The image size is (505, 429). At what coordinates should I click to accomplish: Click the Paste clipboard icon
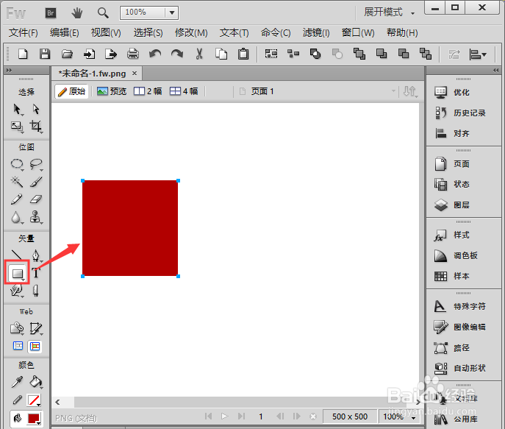pyautogui.click(x=243, y=54)
